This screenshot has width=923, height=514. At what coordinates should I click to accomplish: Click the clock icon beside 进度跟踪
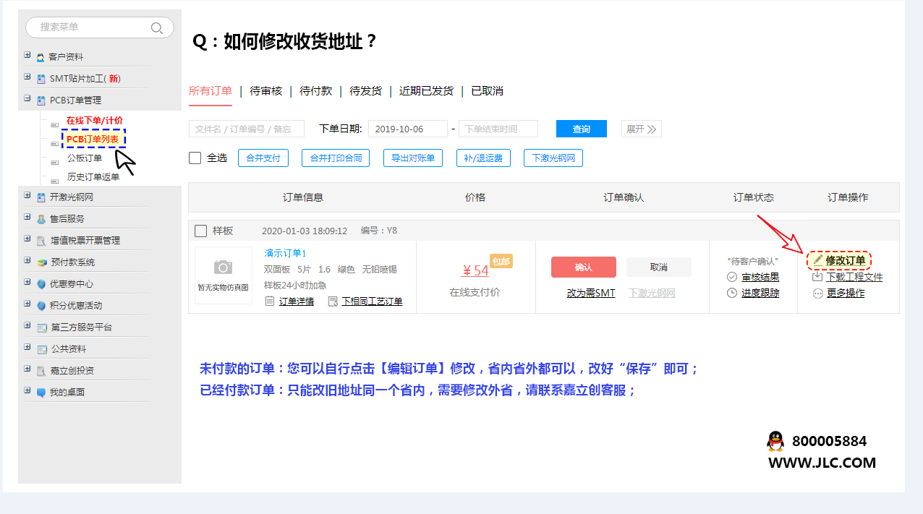732,293
